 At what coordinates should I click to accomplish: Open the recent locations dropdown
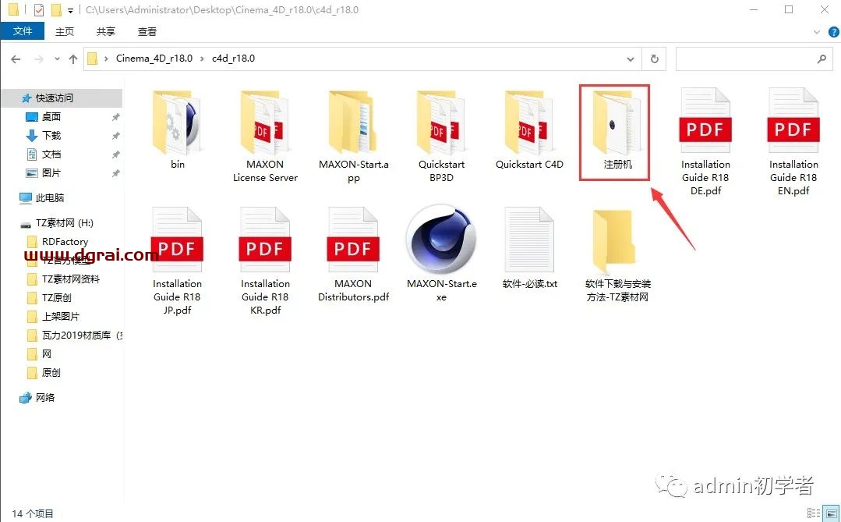57,59
